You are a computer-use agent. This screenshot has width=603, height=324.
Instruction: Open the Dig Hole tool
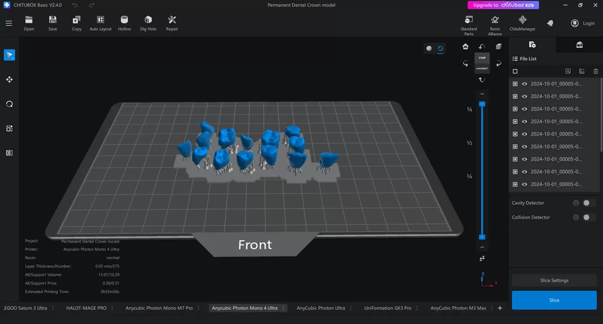[x=148, y=22]
